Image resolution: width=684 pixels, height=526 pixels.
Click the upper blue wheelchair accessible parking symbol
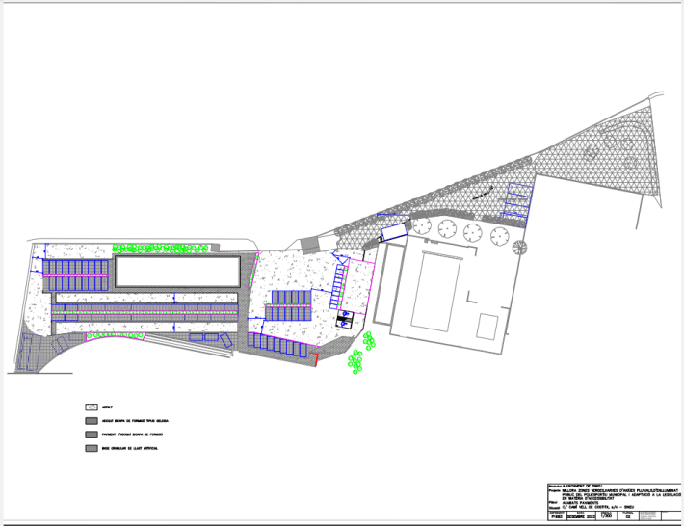click(x=344, y=313)
